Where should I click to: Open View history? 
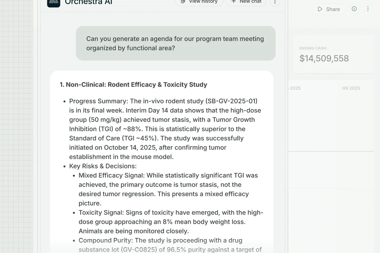point(199,2)
